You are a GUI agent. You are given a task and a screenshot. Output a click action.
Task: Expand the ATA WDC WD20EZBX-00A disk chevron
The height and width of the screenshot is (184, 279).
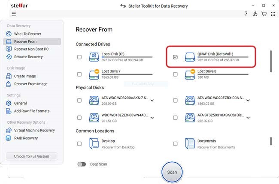[248, 101]
